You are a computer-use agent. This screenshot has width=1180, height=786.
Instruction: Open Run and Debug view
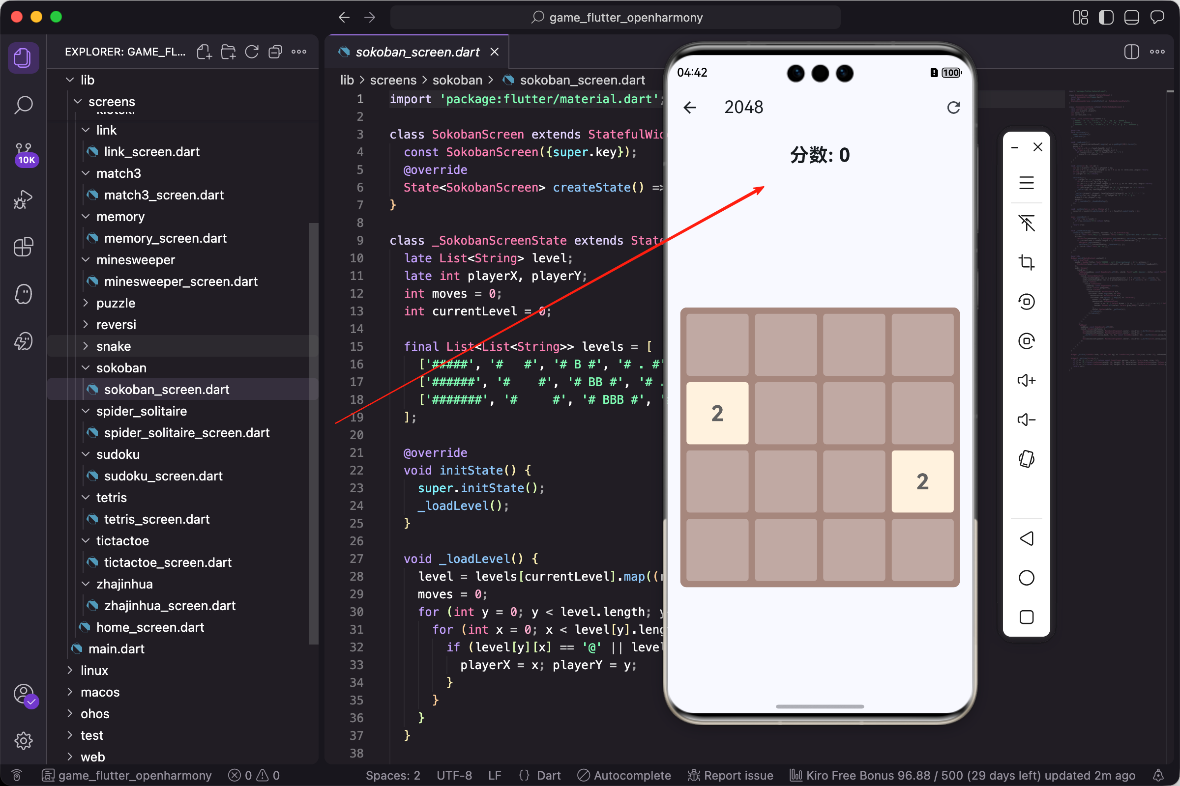pyautogui.click(x=23, y=199)
